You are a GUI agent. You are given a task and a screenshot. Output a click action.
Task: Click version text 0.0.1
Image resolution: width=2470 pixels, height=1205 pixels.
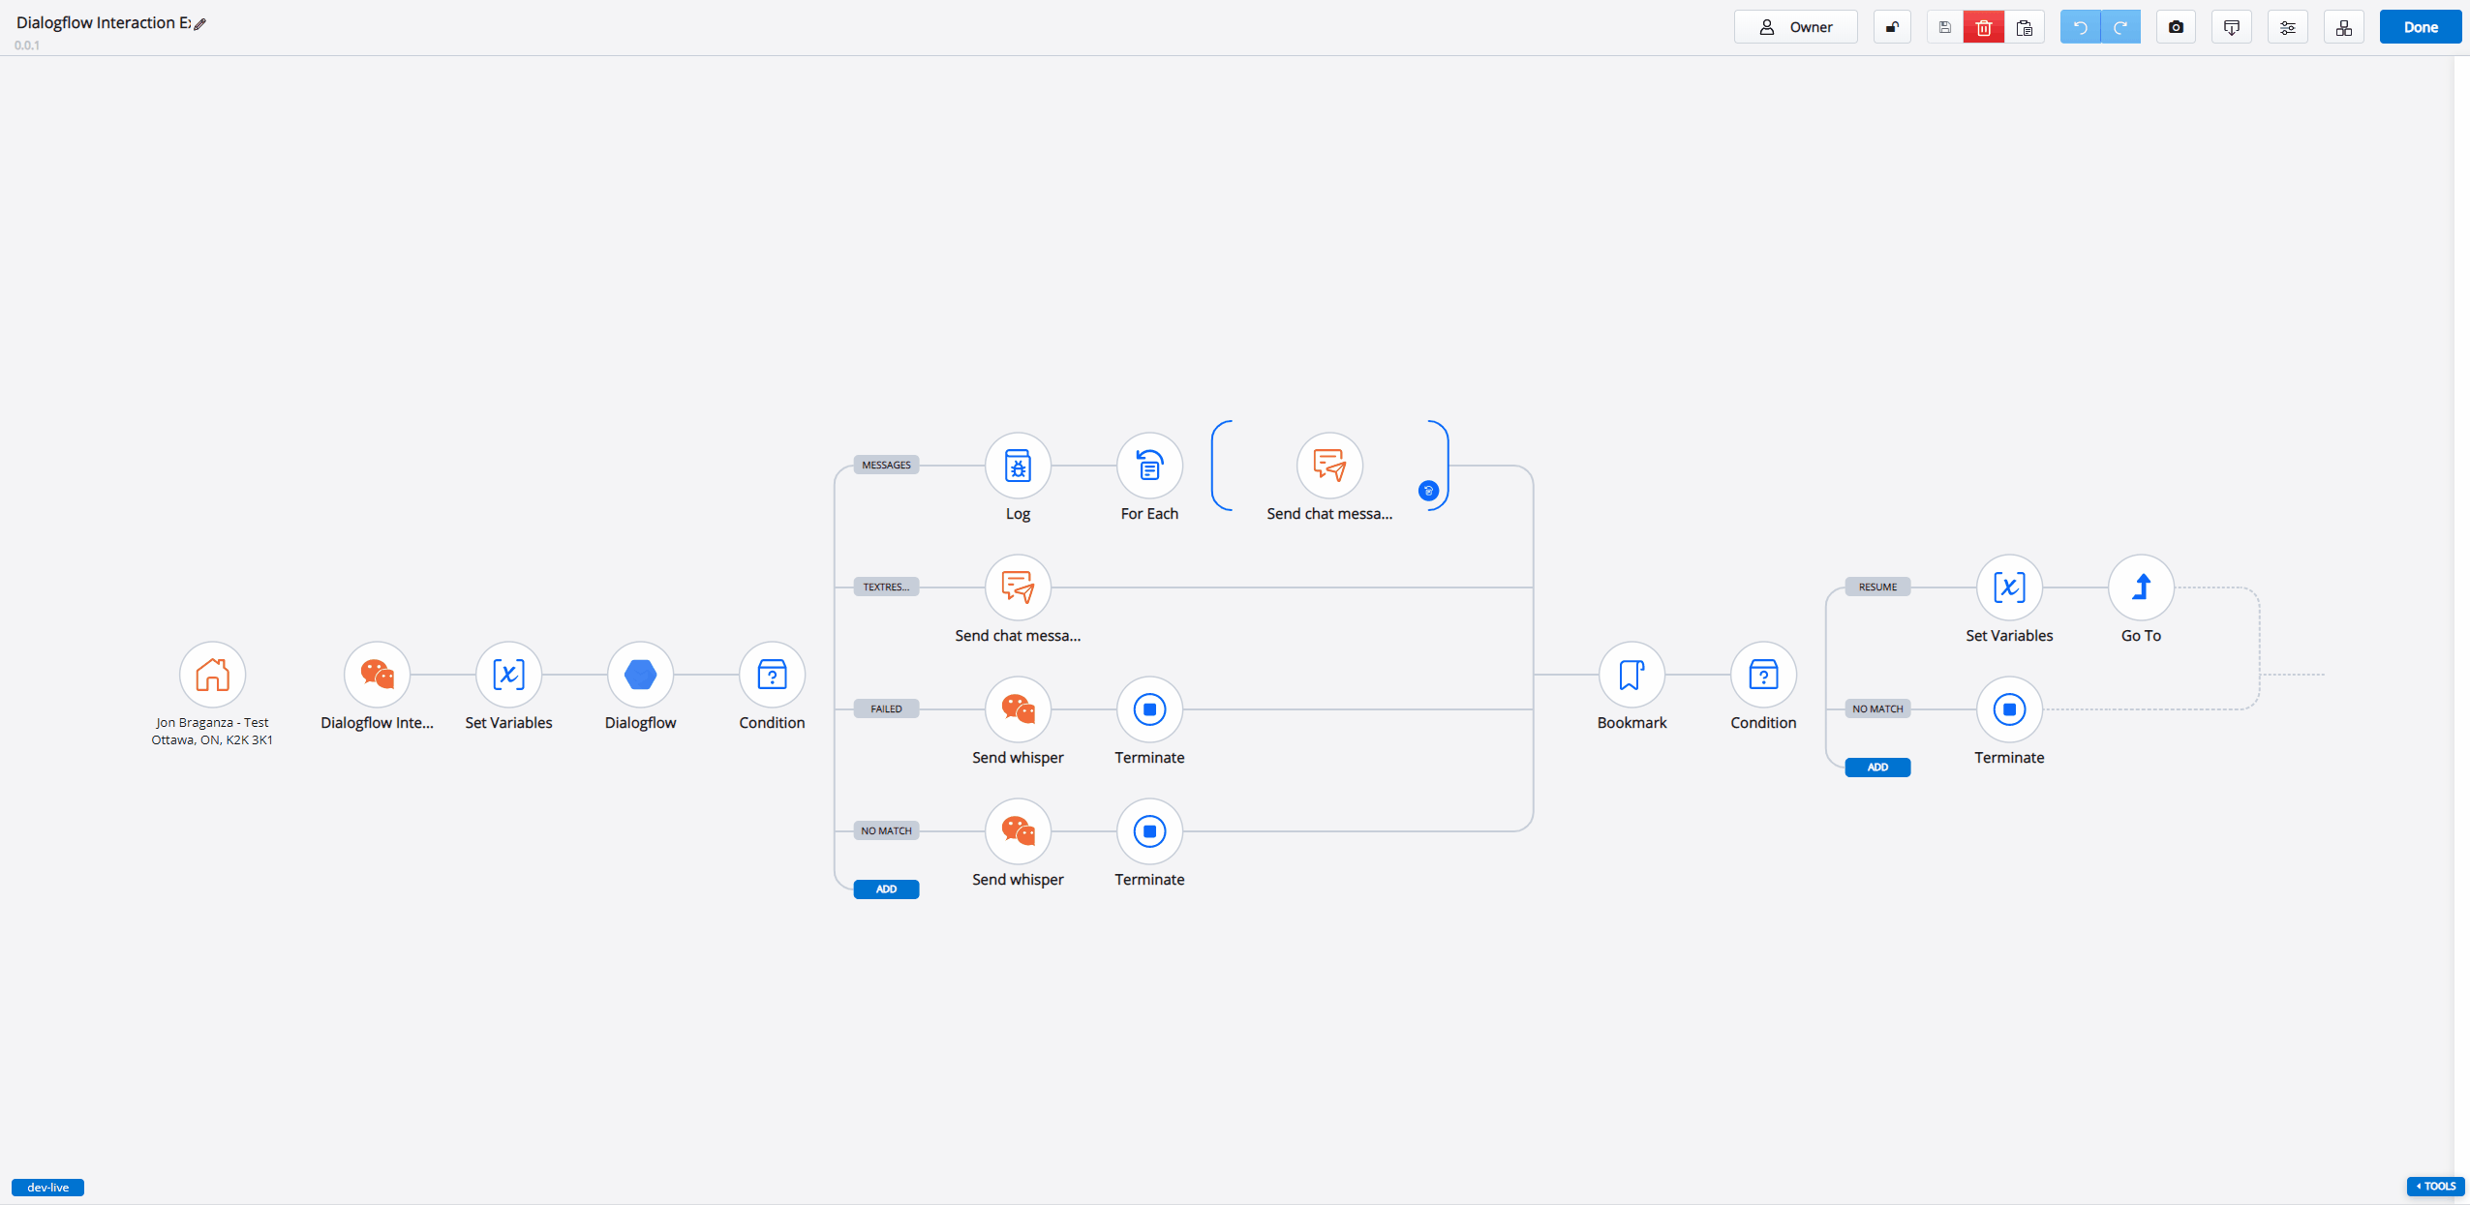click(27, 45)
